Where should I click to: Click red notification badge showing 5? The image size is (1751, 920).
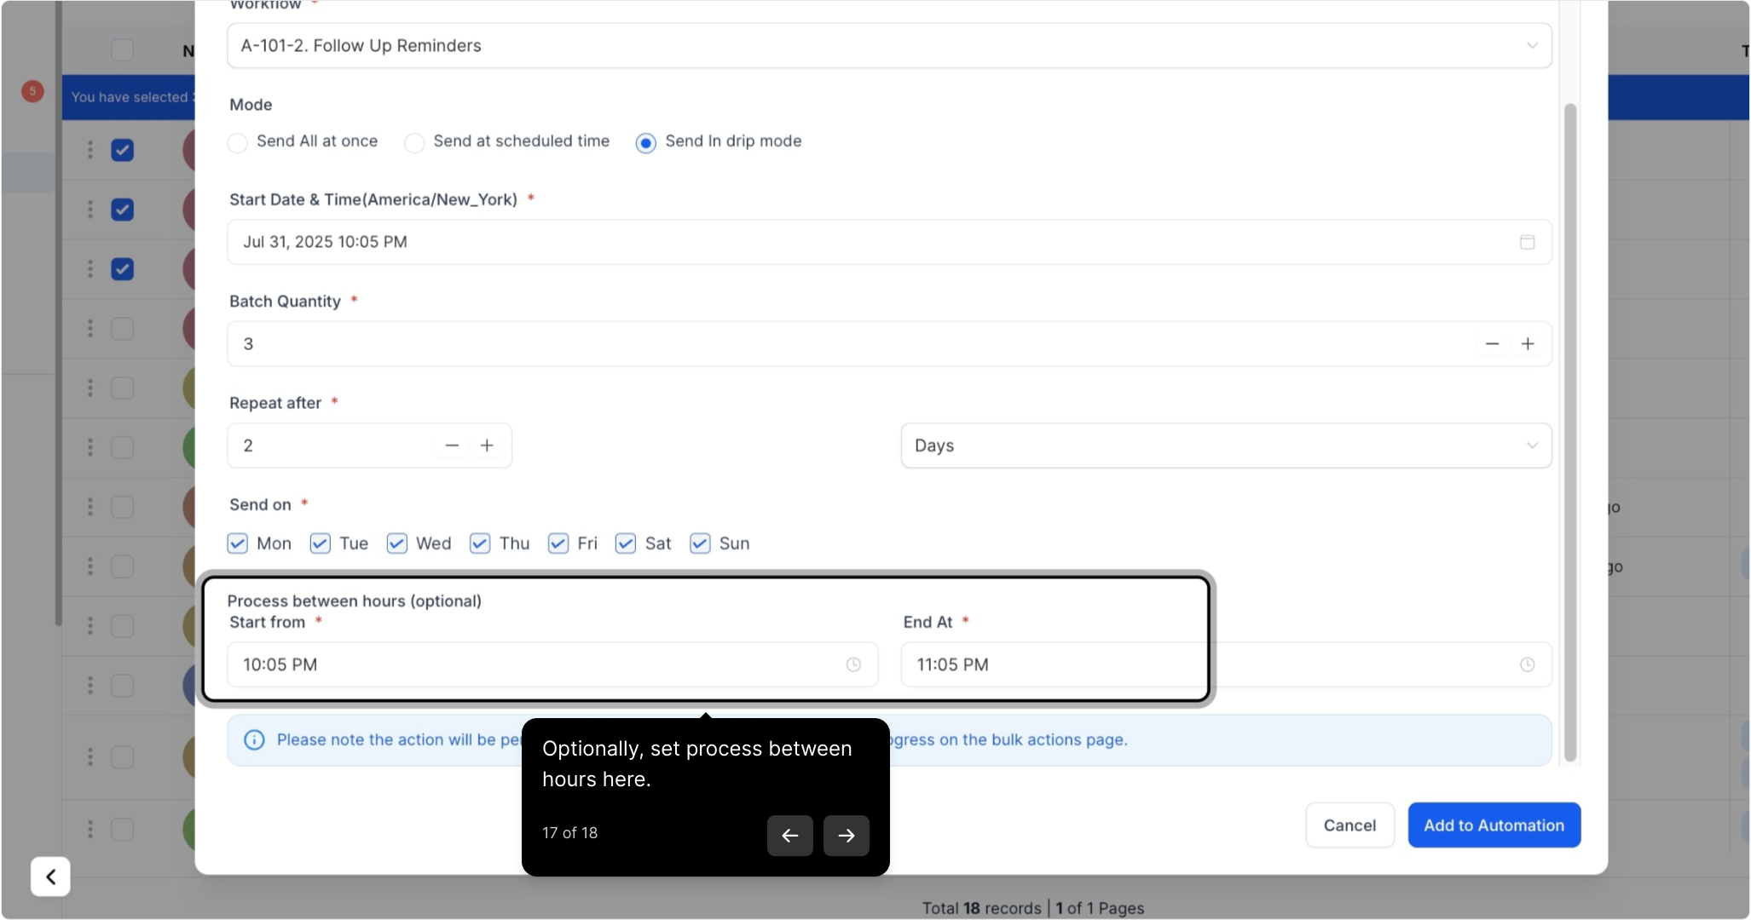[x=32, y=91]
